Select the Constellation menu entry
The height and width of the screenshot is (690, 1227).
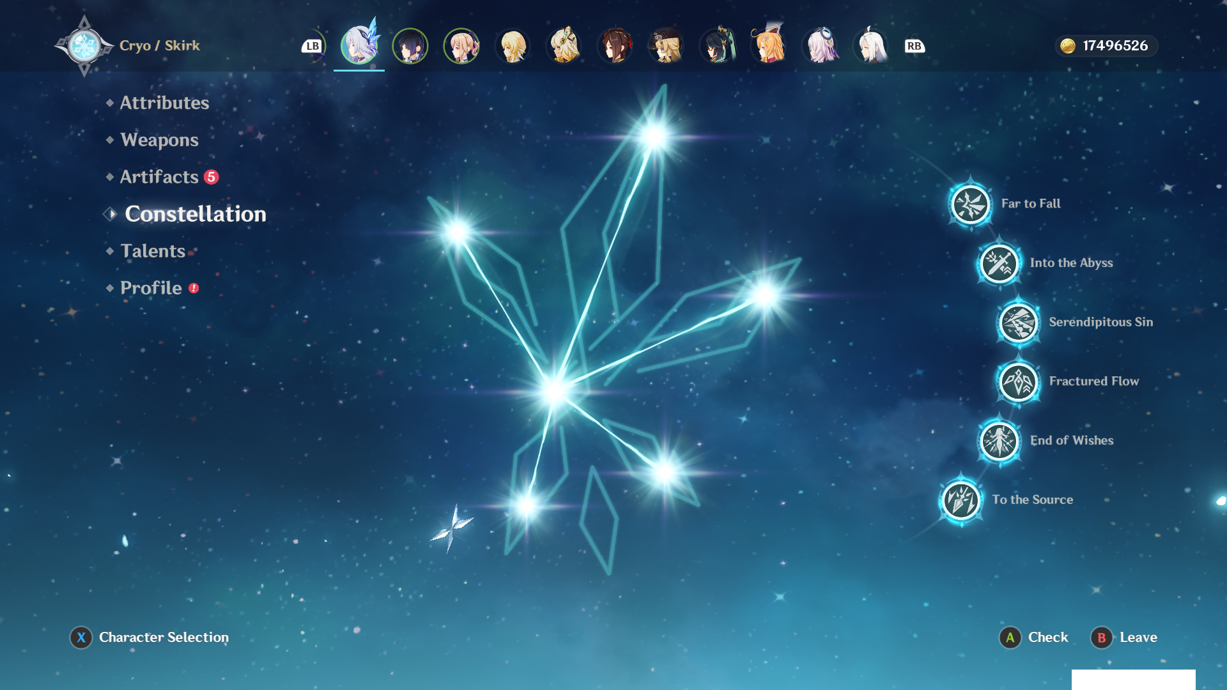[x=195, y=214]
